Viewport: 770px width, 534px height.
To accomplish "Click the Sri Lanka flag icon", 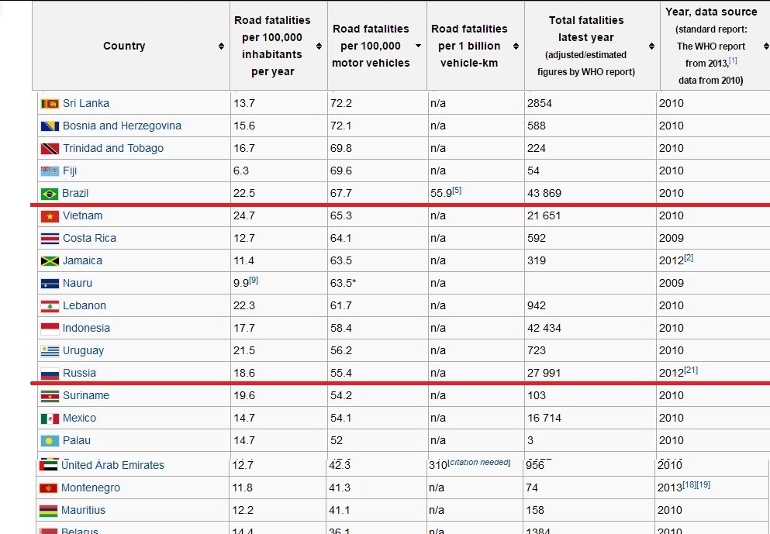I will coord(50,103).
